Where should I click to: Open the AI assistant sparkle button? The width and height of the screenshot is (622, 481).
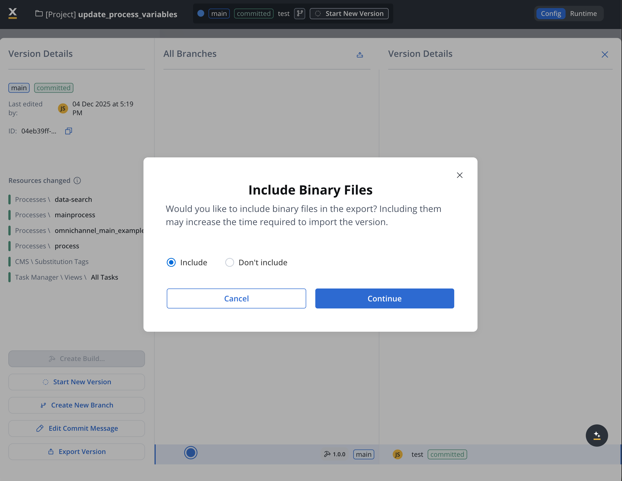point(597,435)
